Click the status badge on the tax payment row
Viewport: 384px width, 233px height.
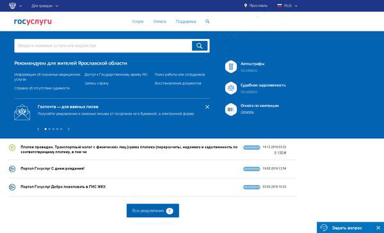pyautogui.click(x=252, y=147)
